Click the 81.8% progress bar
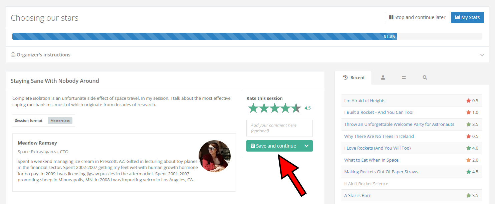 click(x=247, y=36)
